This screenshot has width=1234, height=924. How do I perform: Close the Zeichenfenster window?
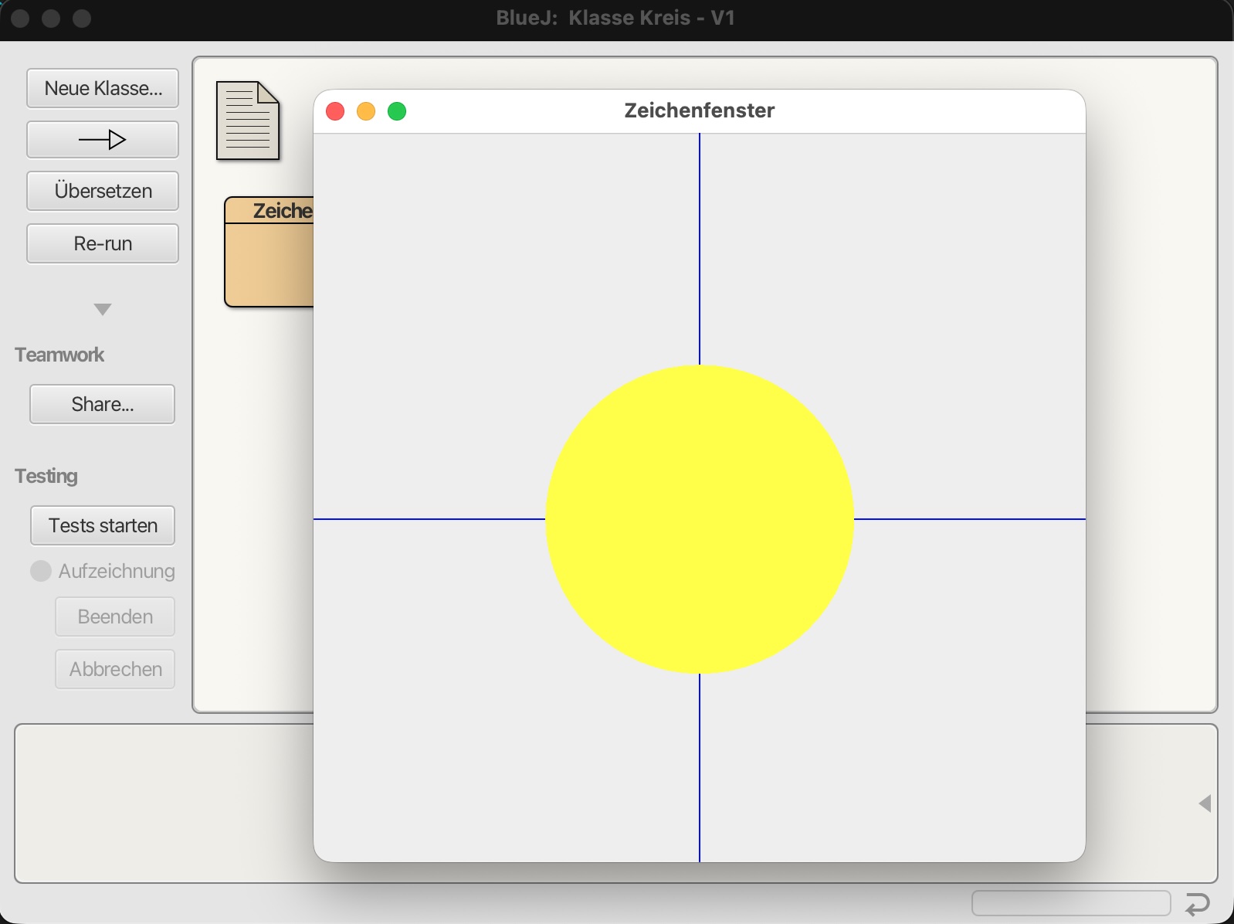point(335,111)
